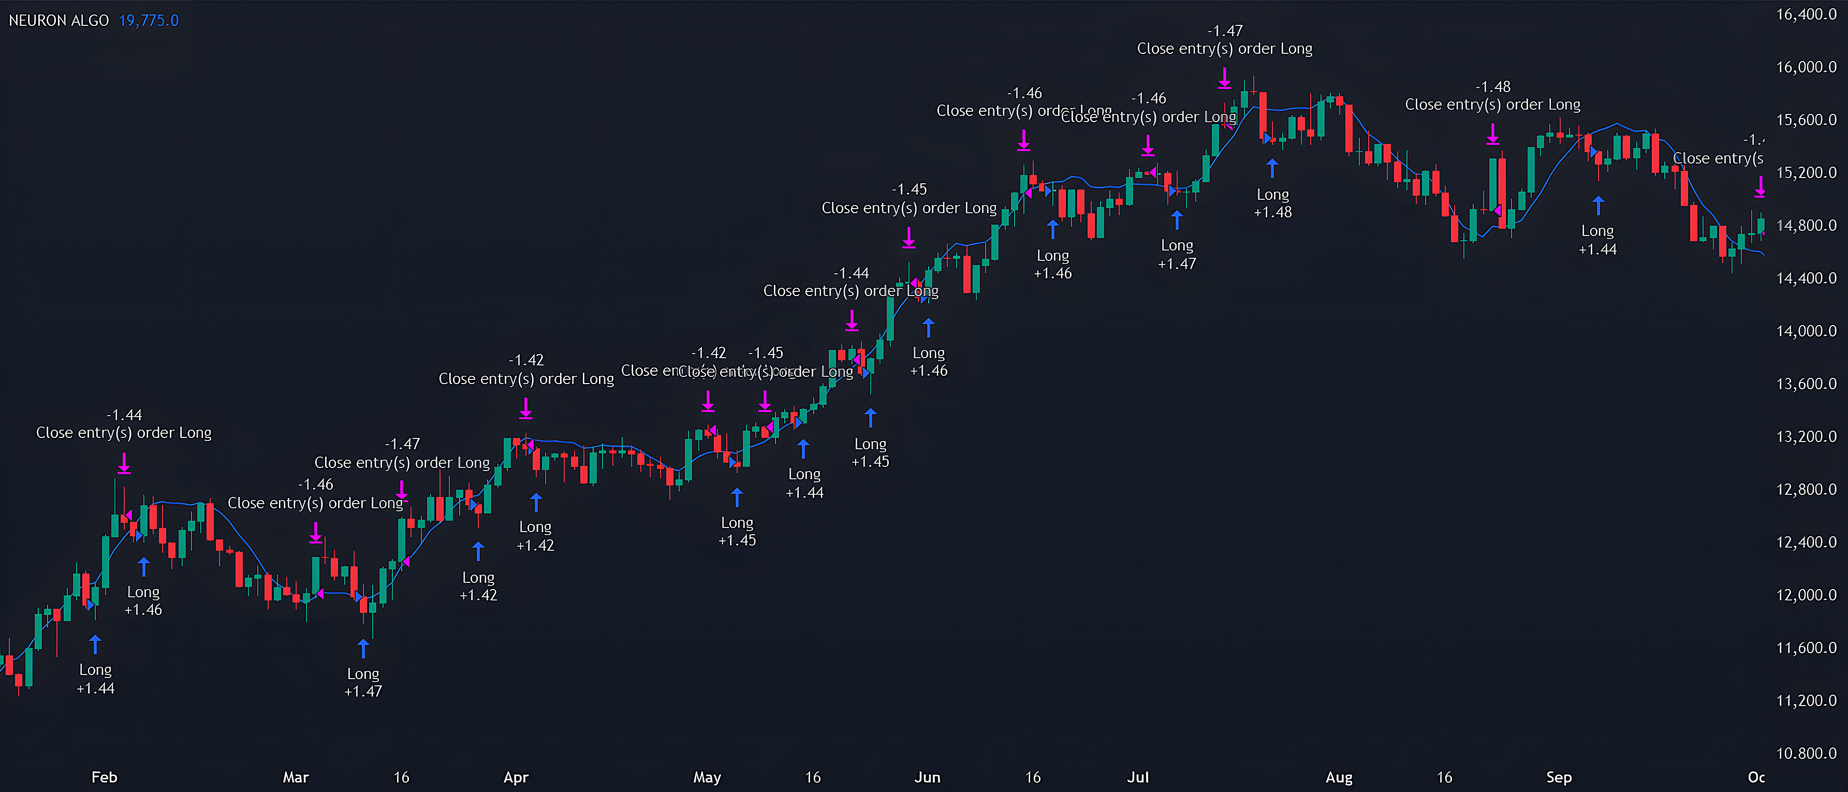The width and height of the screenshot is (1848, 792).
Task: Select the -1.48 Close entry(s) order Long label
Action: (1492, 95)
